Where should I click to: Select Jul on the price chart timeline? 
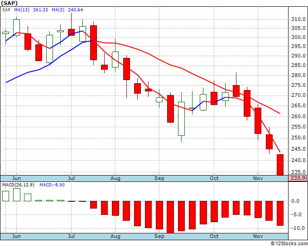tap(71, 178)
